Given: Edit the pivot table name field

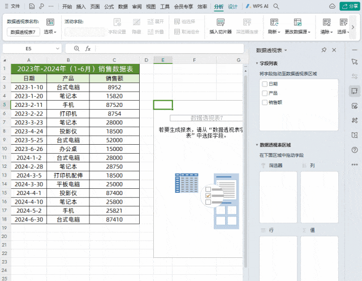Looking at the screenshot, I should (x=23, y=32).
